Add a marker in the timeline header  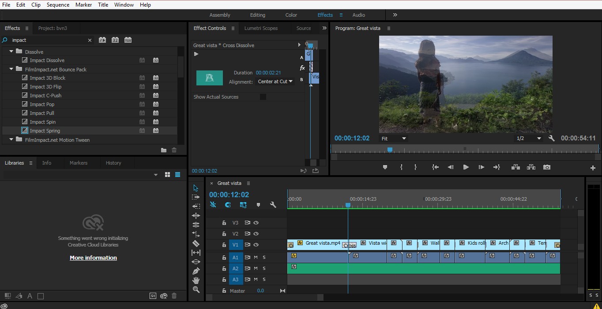258,205
